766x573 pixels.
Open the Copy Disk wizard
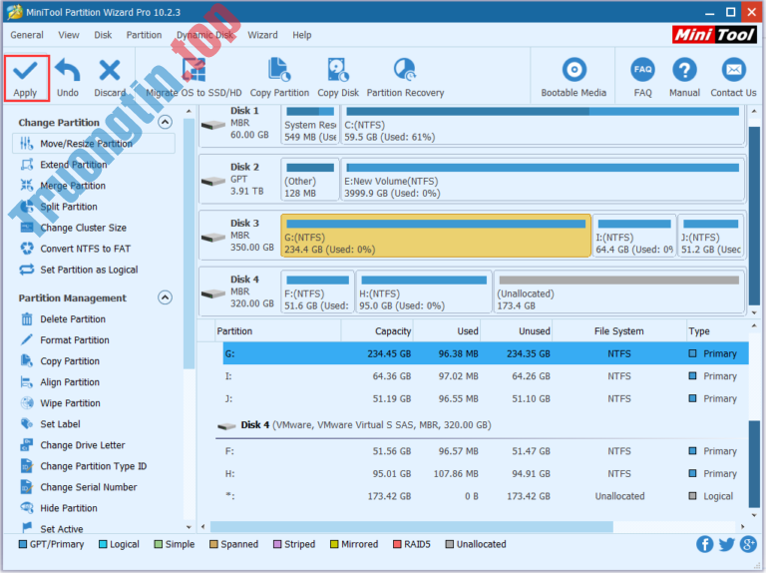click(338, 78)
